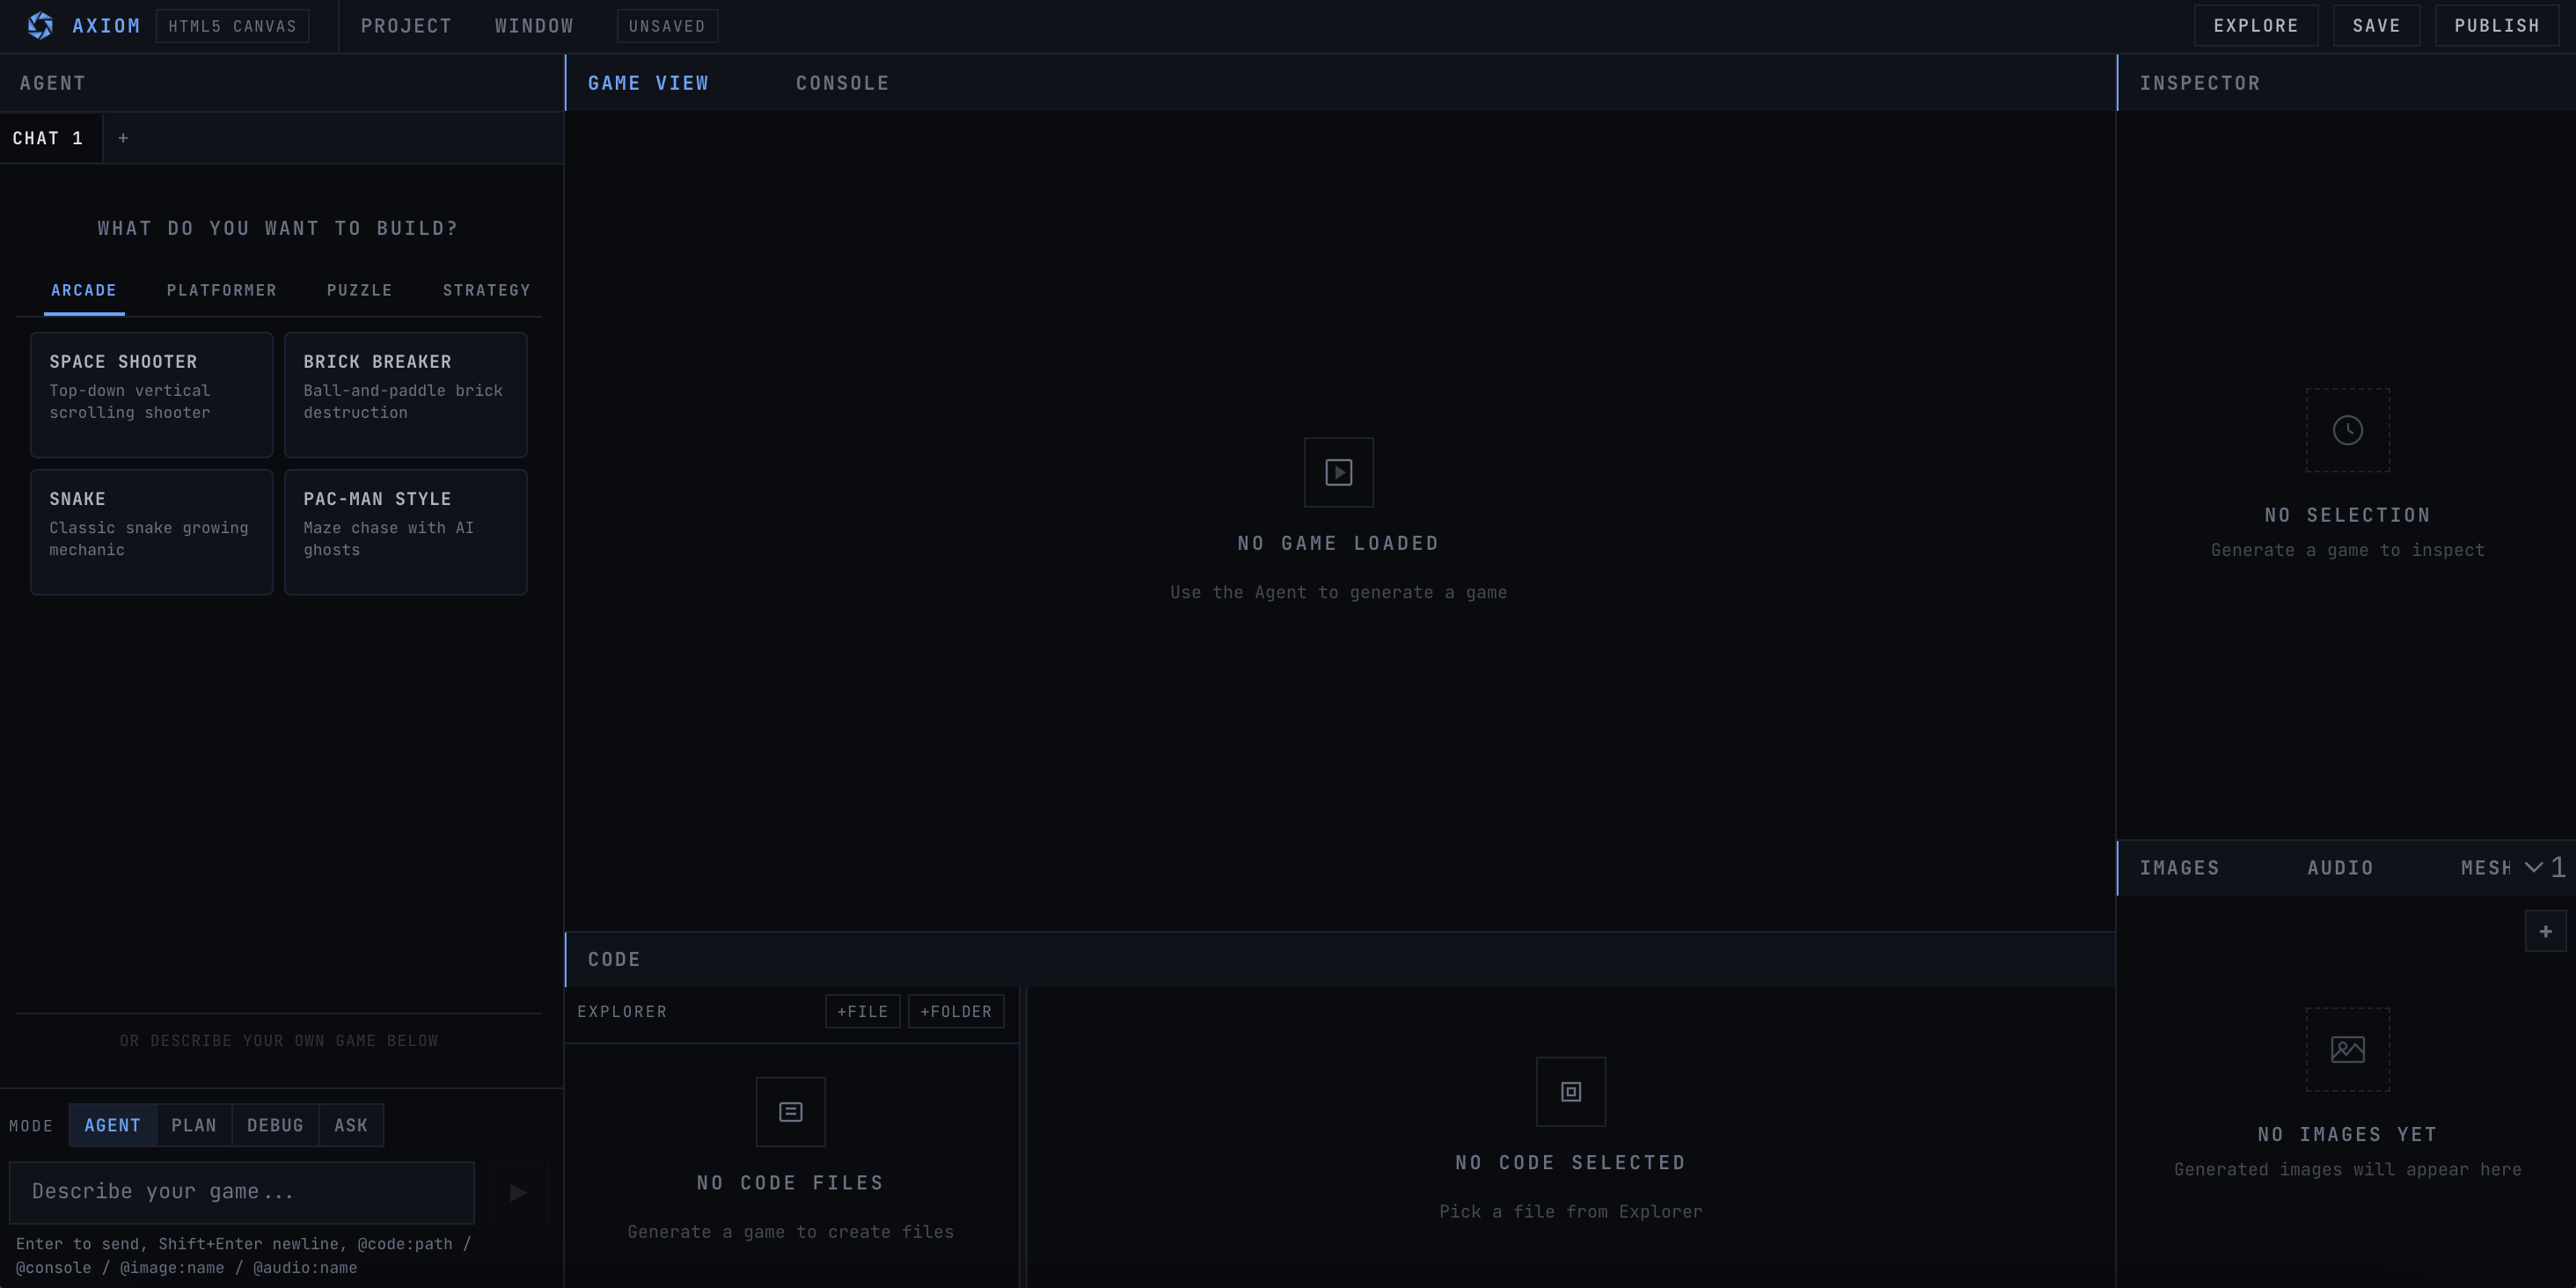Choose the Space Shooter template card
This screenshot has height=1288, width=2576.
[x=151, y=394]
